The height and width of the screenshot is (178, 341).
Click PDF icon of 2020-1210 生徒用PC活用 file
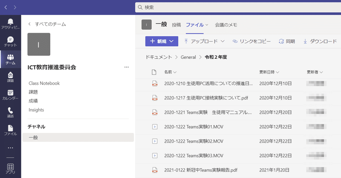[x=155, y=83]
